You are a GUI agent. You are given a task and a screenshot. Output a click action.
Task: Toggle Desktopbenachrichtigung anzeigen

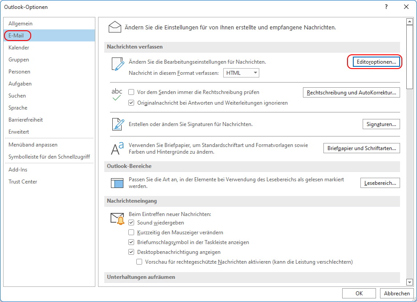tap(131, 252)
